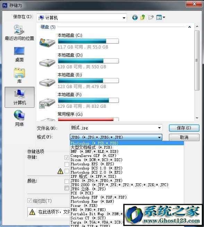204x227 pixels.
Task: Choose JPEG (*.JPG) format in list
Action: (127, 181)
